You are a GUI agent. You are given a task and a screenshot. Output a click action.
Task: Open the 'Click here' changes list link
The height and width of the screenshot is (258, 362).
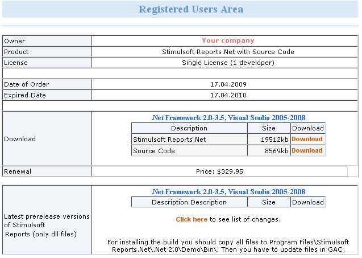coord(192,219)
